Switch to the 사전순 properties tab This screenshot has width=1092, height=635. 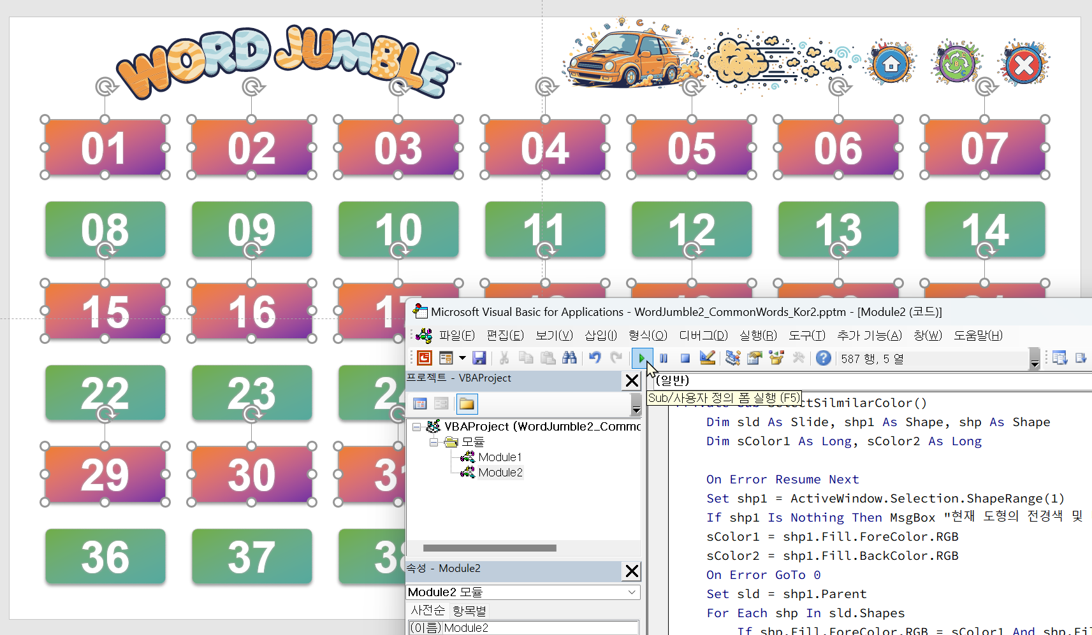click(x=428, y=610)
